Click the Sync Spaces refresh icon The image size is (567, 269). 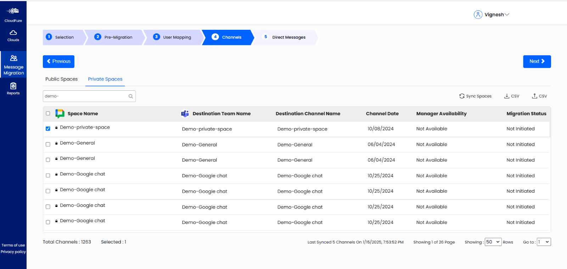tap(462, 96)
